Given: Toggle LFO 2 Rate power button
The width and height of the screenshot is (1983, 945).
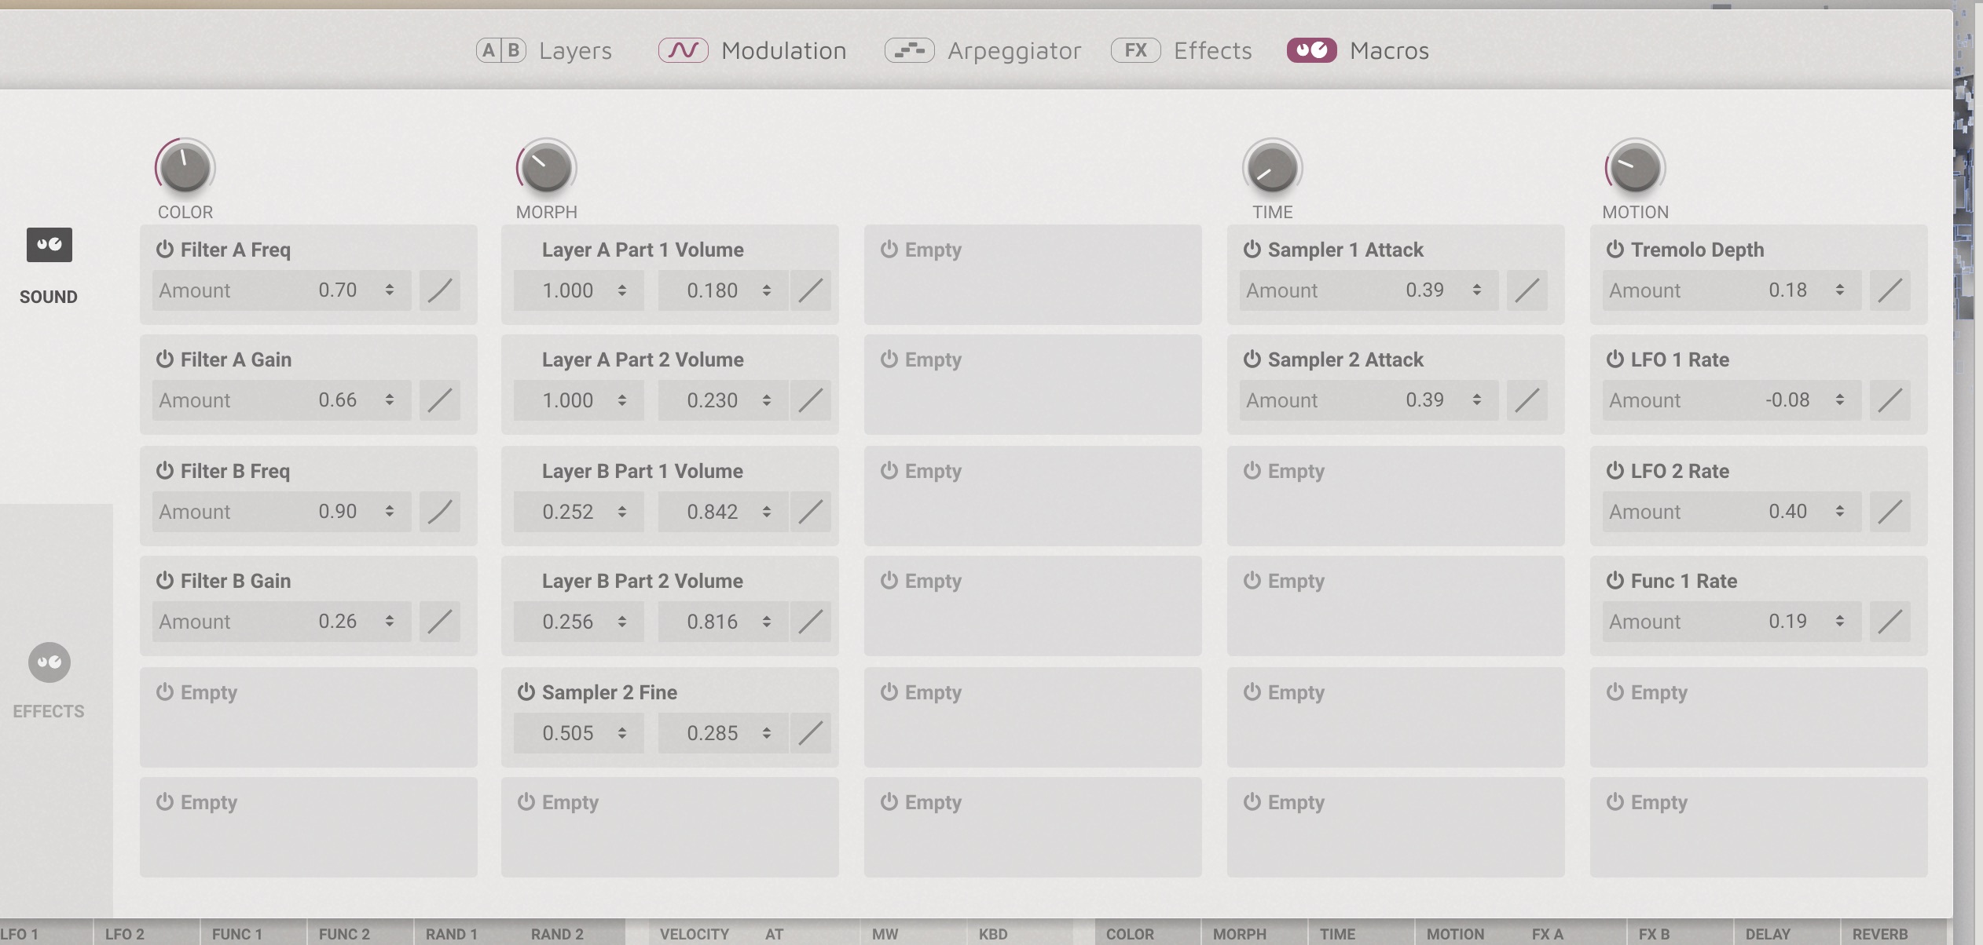Looking at the screenshot, I should pos(1615,471).
